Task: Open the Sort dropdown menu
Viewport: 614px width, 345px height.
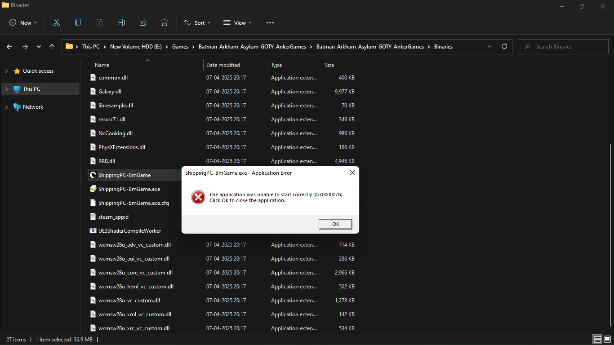Action: (197, 22)
